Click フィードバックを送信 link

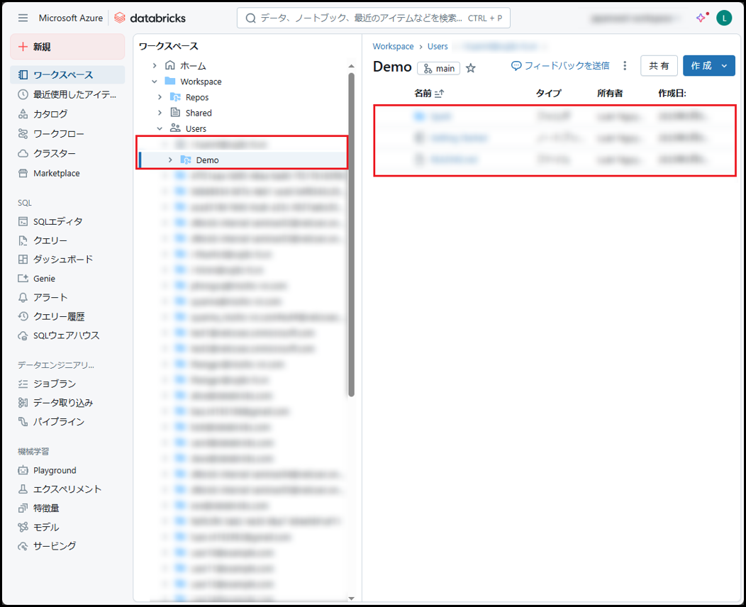coord(560,66)
